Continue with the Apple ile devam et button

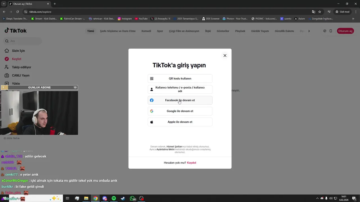tap(180, 122)
